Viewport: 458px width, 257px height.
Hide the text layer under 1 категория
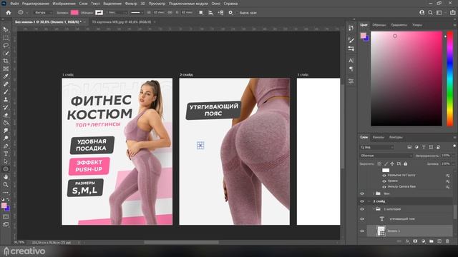pos(362,219)
